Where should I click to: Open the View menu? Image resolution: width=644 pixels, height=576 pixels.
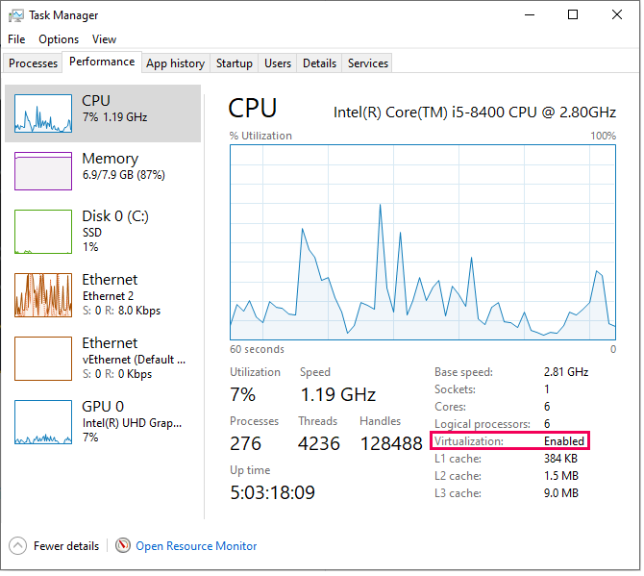point(104,39)
